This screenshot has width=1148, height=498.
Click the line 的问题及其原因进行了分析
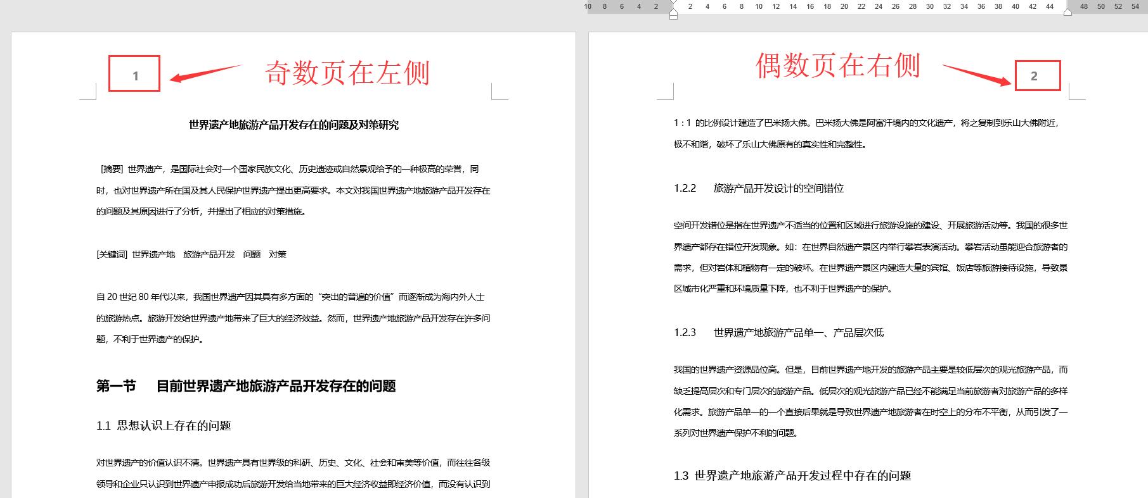(x=202, y=211)
